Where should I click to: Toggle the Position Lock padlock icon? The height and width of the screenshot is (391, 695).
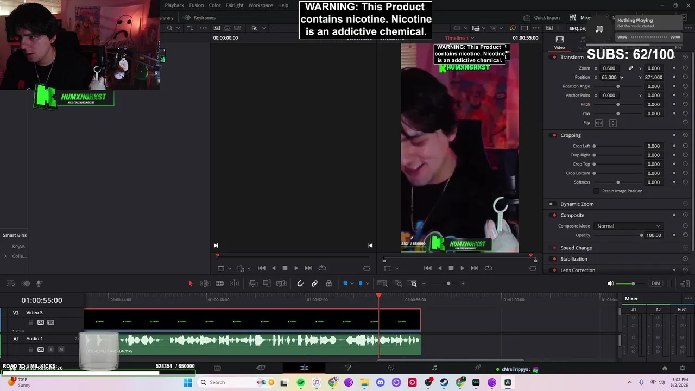tap(328, 283)
